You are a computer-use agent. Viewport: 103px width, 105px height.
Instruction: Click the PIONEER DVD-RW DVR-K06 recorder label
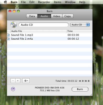click(x=50, y=88)
